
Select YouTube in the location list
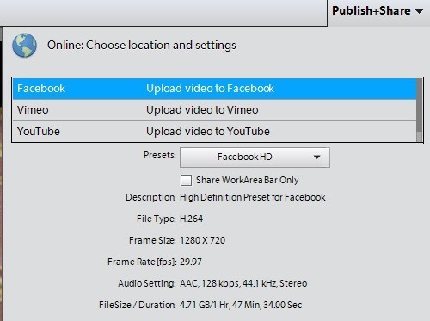[x=39, y=132]
